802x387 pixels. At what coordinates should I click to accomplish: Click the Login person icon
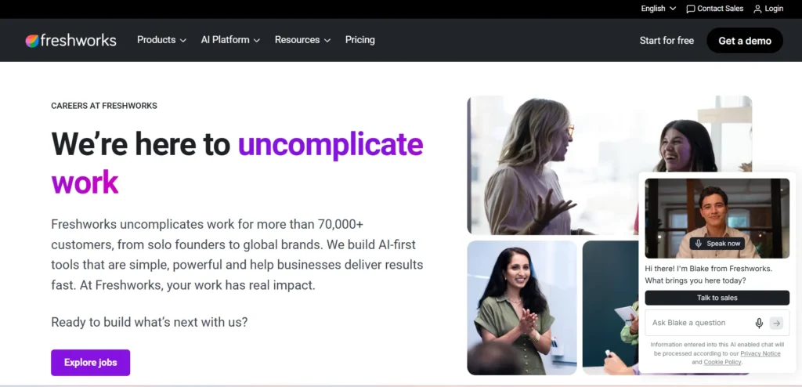(x=757, y=9)
